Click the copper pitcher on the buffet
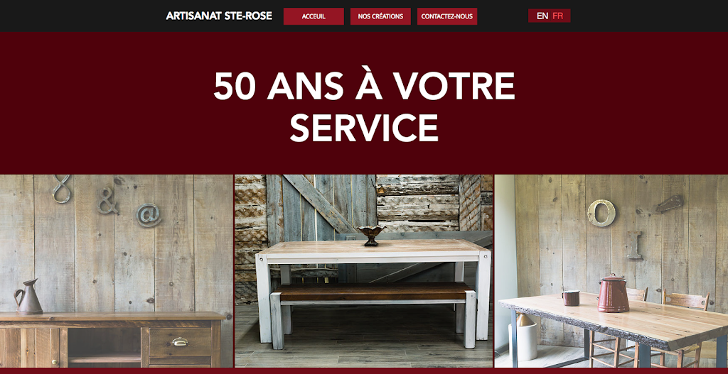The image size is (728, 374). (x=28, y=297)
